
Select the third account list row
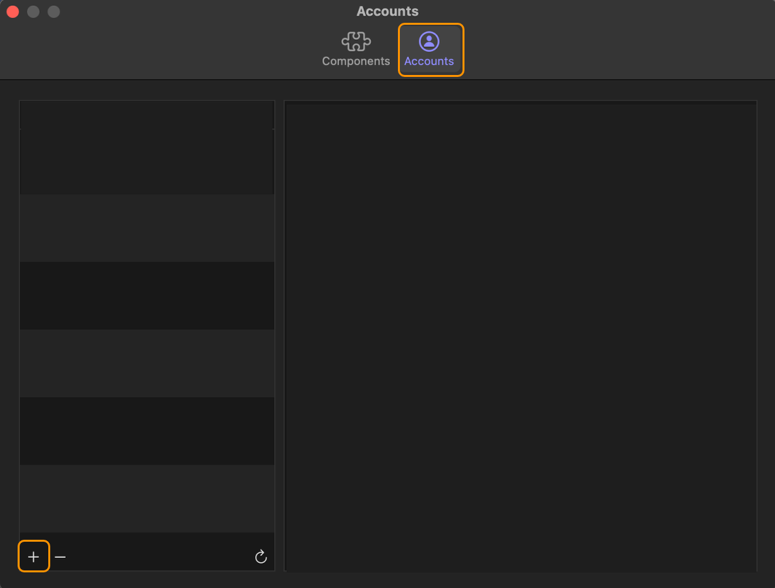[x=147, y=296]
